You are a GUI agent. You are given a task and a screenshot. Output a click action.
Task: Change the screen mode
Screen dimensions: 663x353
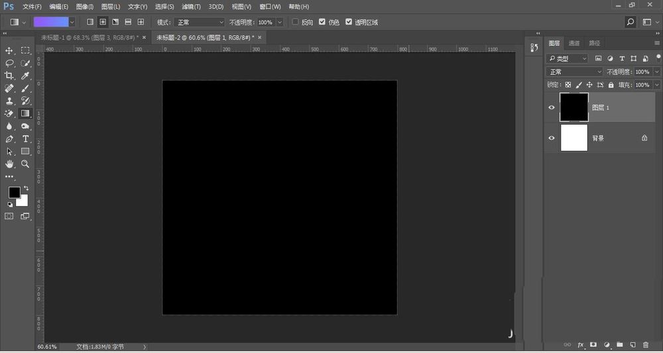[x=25, y=216]
